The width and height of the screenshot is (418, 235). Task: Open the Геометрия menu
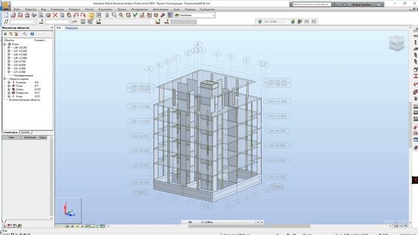tap(57, 9)
